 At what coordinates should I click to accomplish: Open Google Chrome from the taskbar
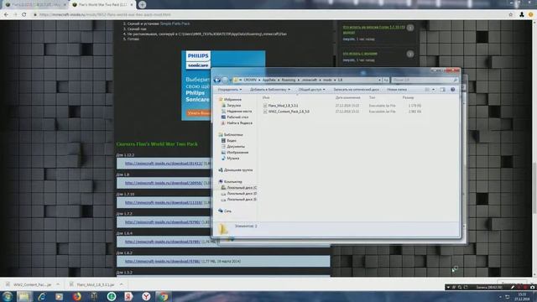coord(164,296)
